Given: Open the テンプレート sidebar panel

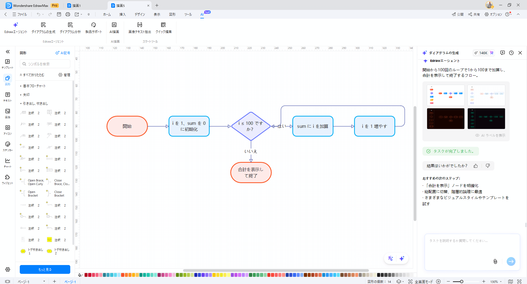Looking at the screenshot, I should [x=7, y=64].
